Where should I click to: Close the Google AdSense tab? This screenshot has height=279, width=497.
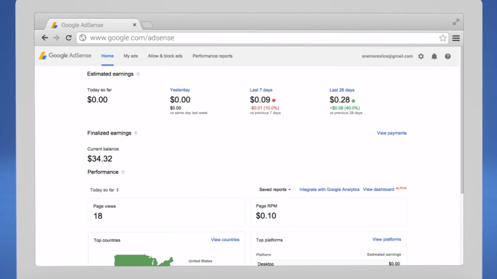coord(135,25)
